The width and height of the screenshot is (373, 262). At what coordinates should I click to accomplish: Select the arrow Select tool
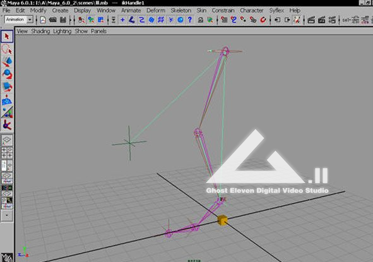click(x=7, y=37)
